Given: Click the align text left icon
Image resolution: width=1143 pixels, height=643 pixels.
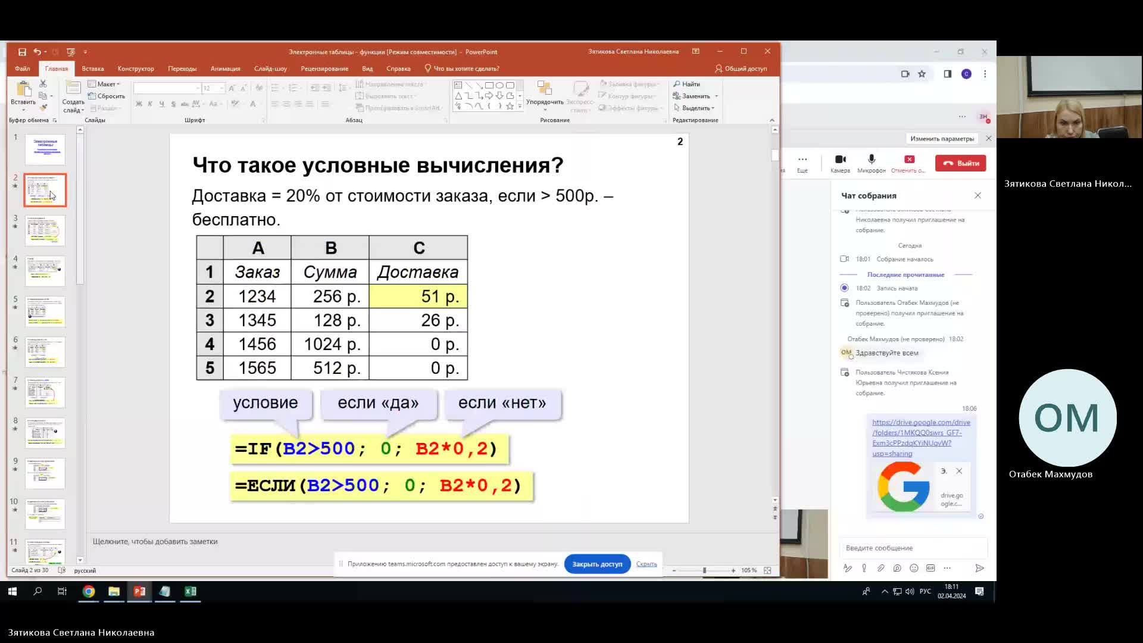Looking at the screenshot, I should point(275,104).
